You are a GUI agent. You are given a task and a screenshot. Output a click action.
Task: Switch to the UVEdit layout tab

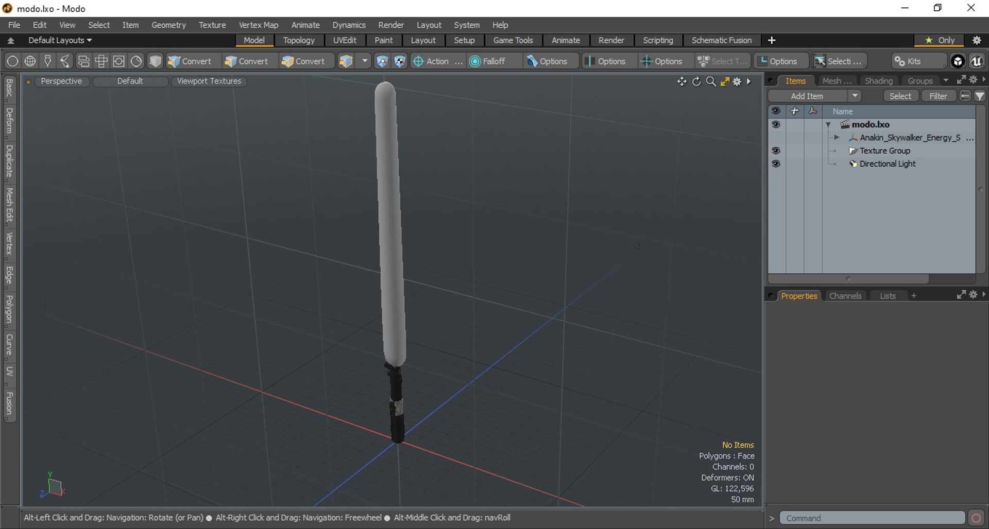pos(345,40)
